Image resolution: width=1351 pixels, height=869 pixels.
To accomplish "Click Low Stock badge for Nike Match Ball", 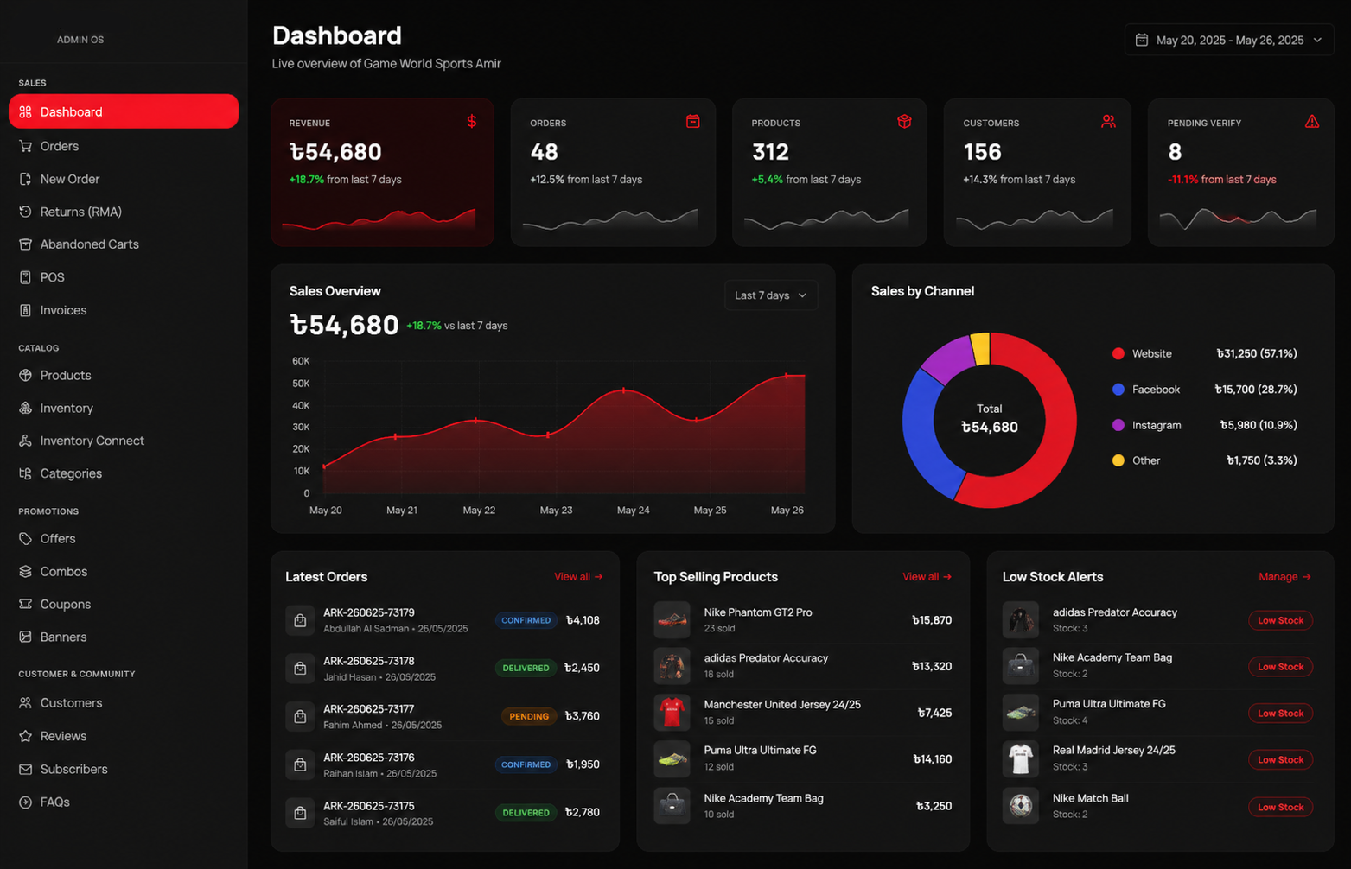I will point(1280,807).
